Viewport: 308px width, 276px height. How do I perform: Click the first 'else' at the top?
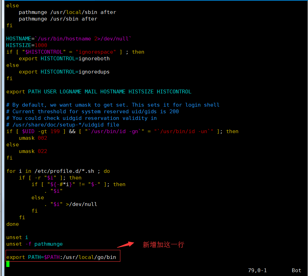tap(13, 6)
